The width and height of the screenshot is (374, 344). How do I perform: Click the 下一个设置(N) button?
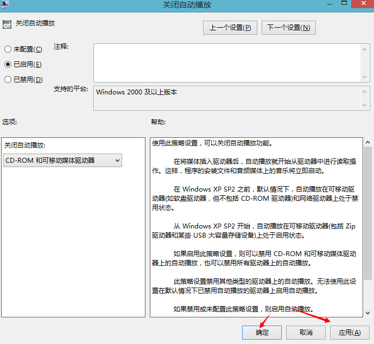click(289, 28)
